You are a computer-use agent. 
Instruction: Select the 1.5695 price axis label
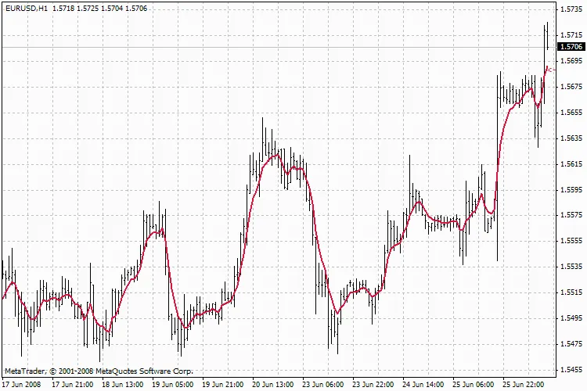click(x=571, y=61)
